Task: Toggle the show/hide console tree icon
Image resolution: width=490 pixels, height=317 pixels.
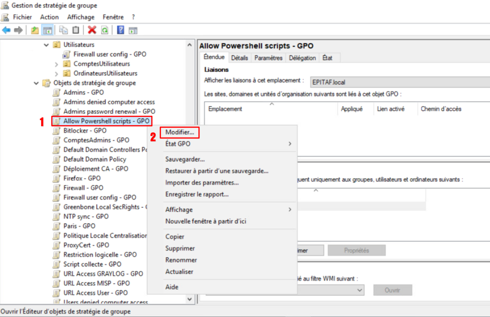Action: click(47, 30)
